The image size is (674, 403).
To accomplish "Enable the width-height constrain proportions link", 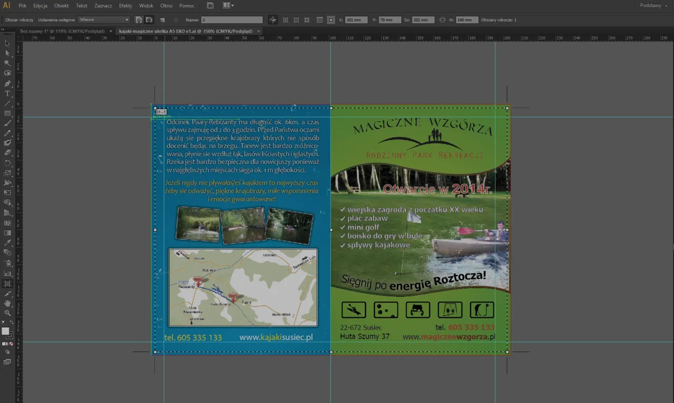I will point(443,20).
